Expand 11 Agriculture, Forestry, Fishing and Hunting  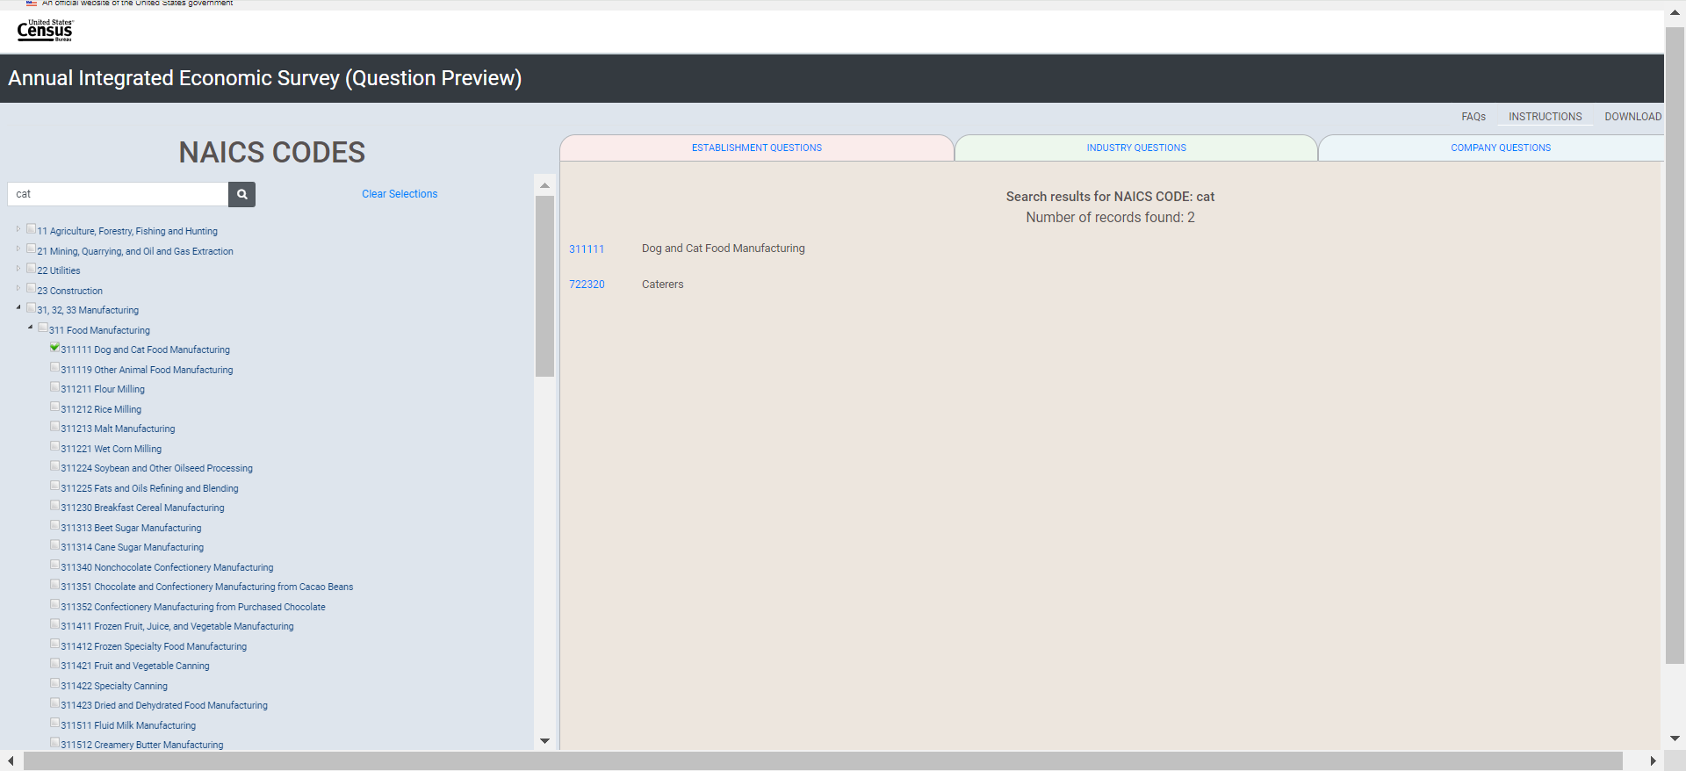(18, 229)
